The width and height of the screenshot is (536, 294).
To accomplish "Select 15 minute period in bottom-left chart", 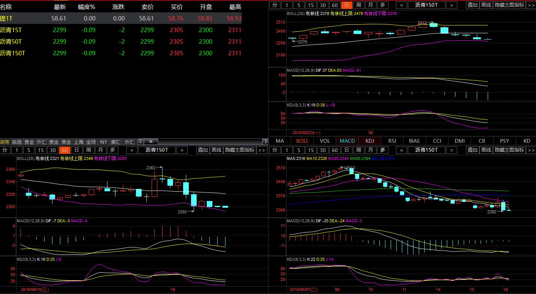I will [x=40, y=150].
